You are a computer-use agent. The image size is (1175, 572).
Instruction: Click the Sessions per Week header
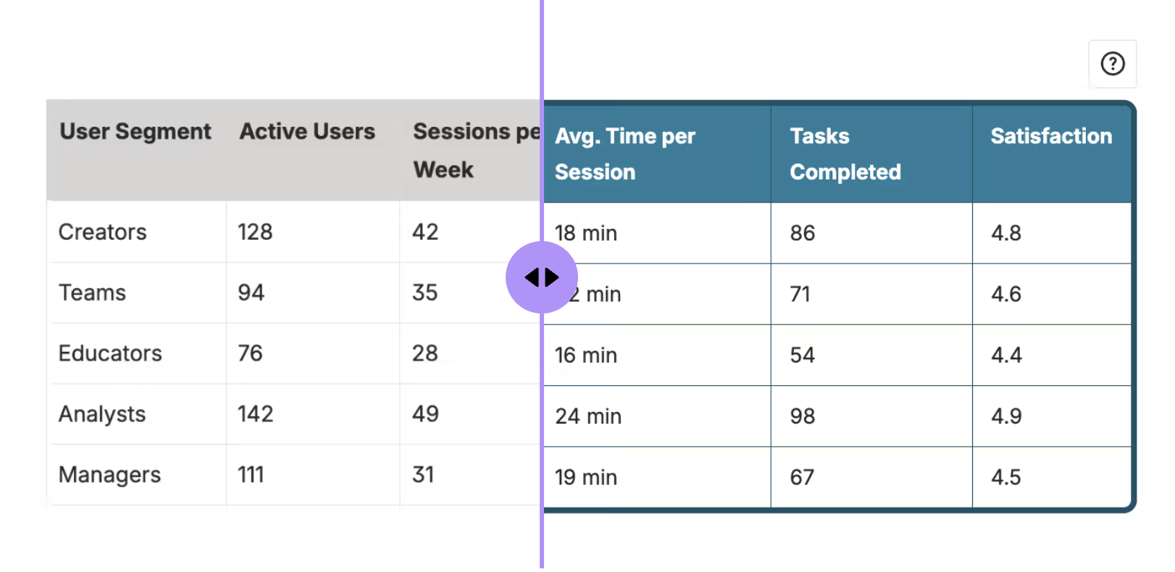[476, 151]
